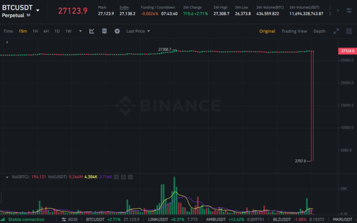Select BTCUSDT in the bottom ticker
The width and height of the screenshot is (357, 223).
coord(95,220)
